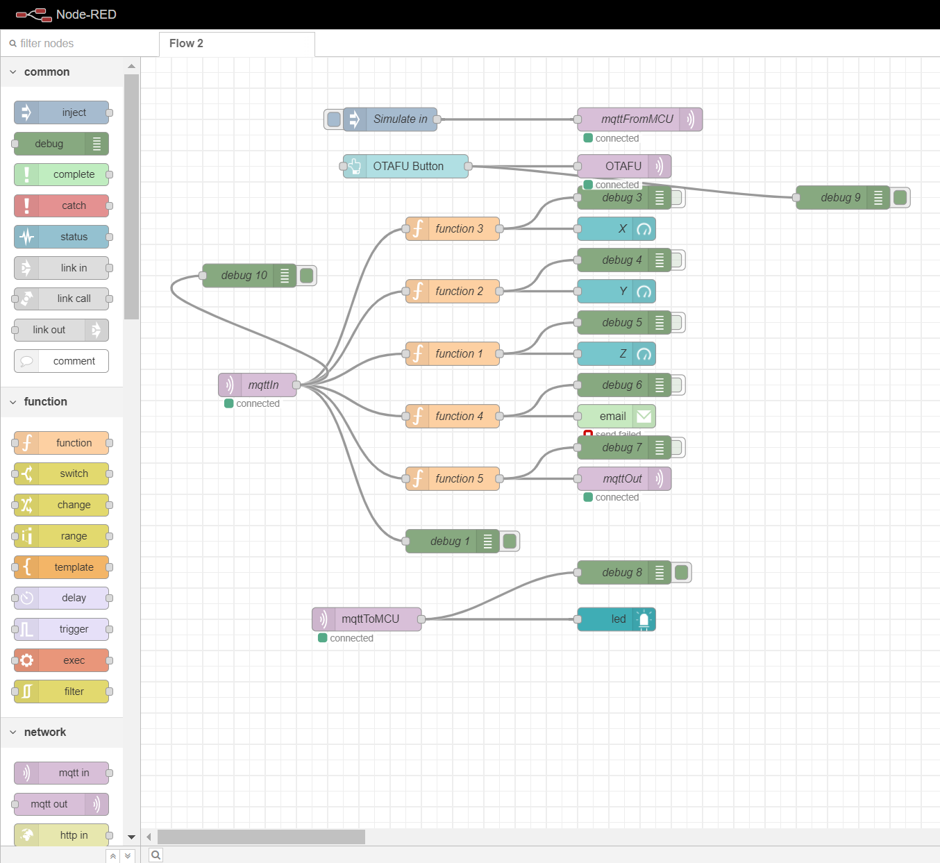
Task: Enable debug 3 node output
Action: click(677, 198)
